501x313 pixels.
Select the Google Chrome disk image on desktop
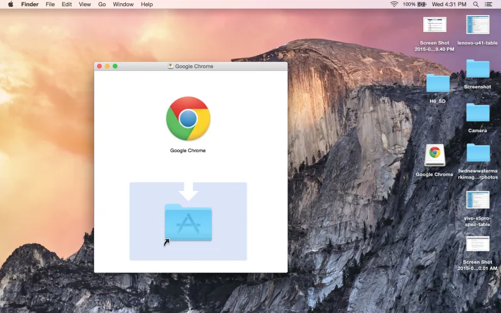point(435,155)
